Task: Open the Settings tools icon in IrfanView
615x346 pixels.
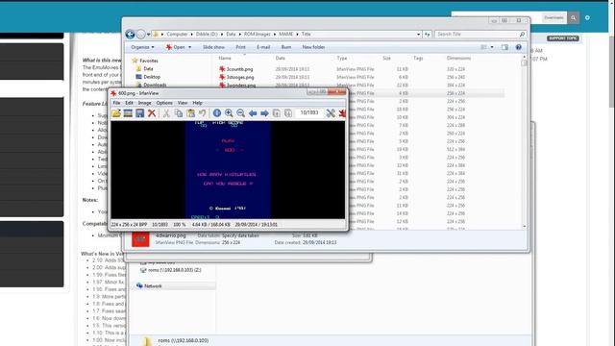Action: point(331,113)
